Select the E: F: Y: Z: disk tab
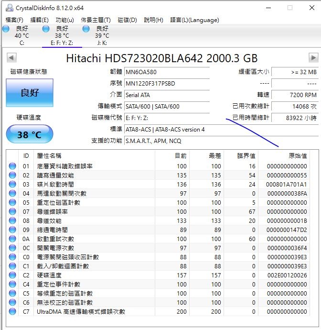This screenshot has width=321, height=330. 62,35
